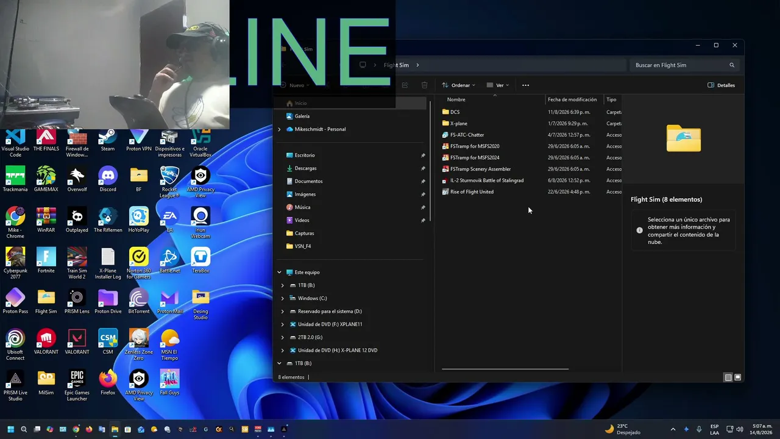Expand the Reservado para el sistema (D:) node
Image resolution: width=780 pixels, height=439 pixels.
coord(282,311)
